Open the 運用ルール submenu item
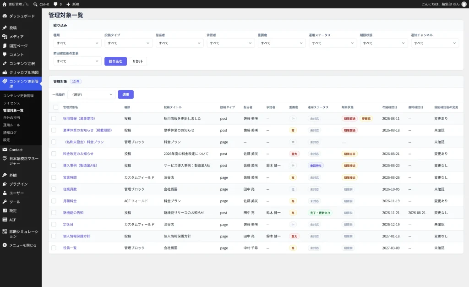The image size is (469, 287). pos(11,125)
